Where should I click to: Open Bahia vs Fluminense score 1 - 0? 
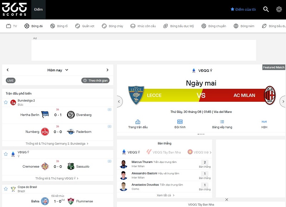click(58, 201)
